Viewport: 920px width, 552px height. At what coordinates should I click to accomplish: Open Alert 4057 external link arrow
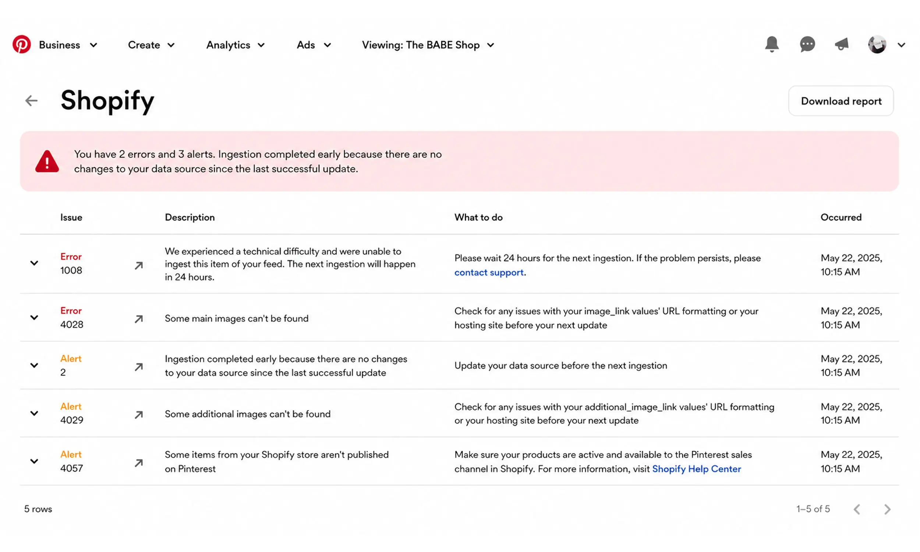coord(138,463)
